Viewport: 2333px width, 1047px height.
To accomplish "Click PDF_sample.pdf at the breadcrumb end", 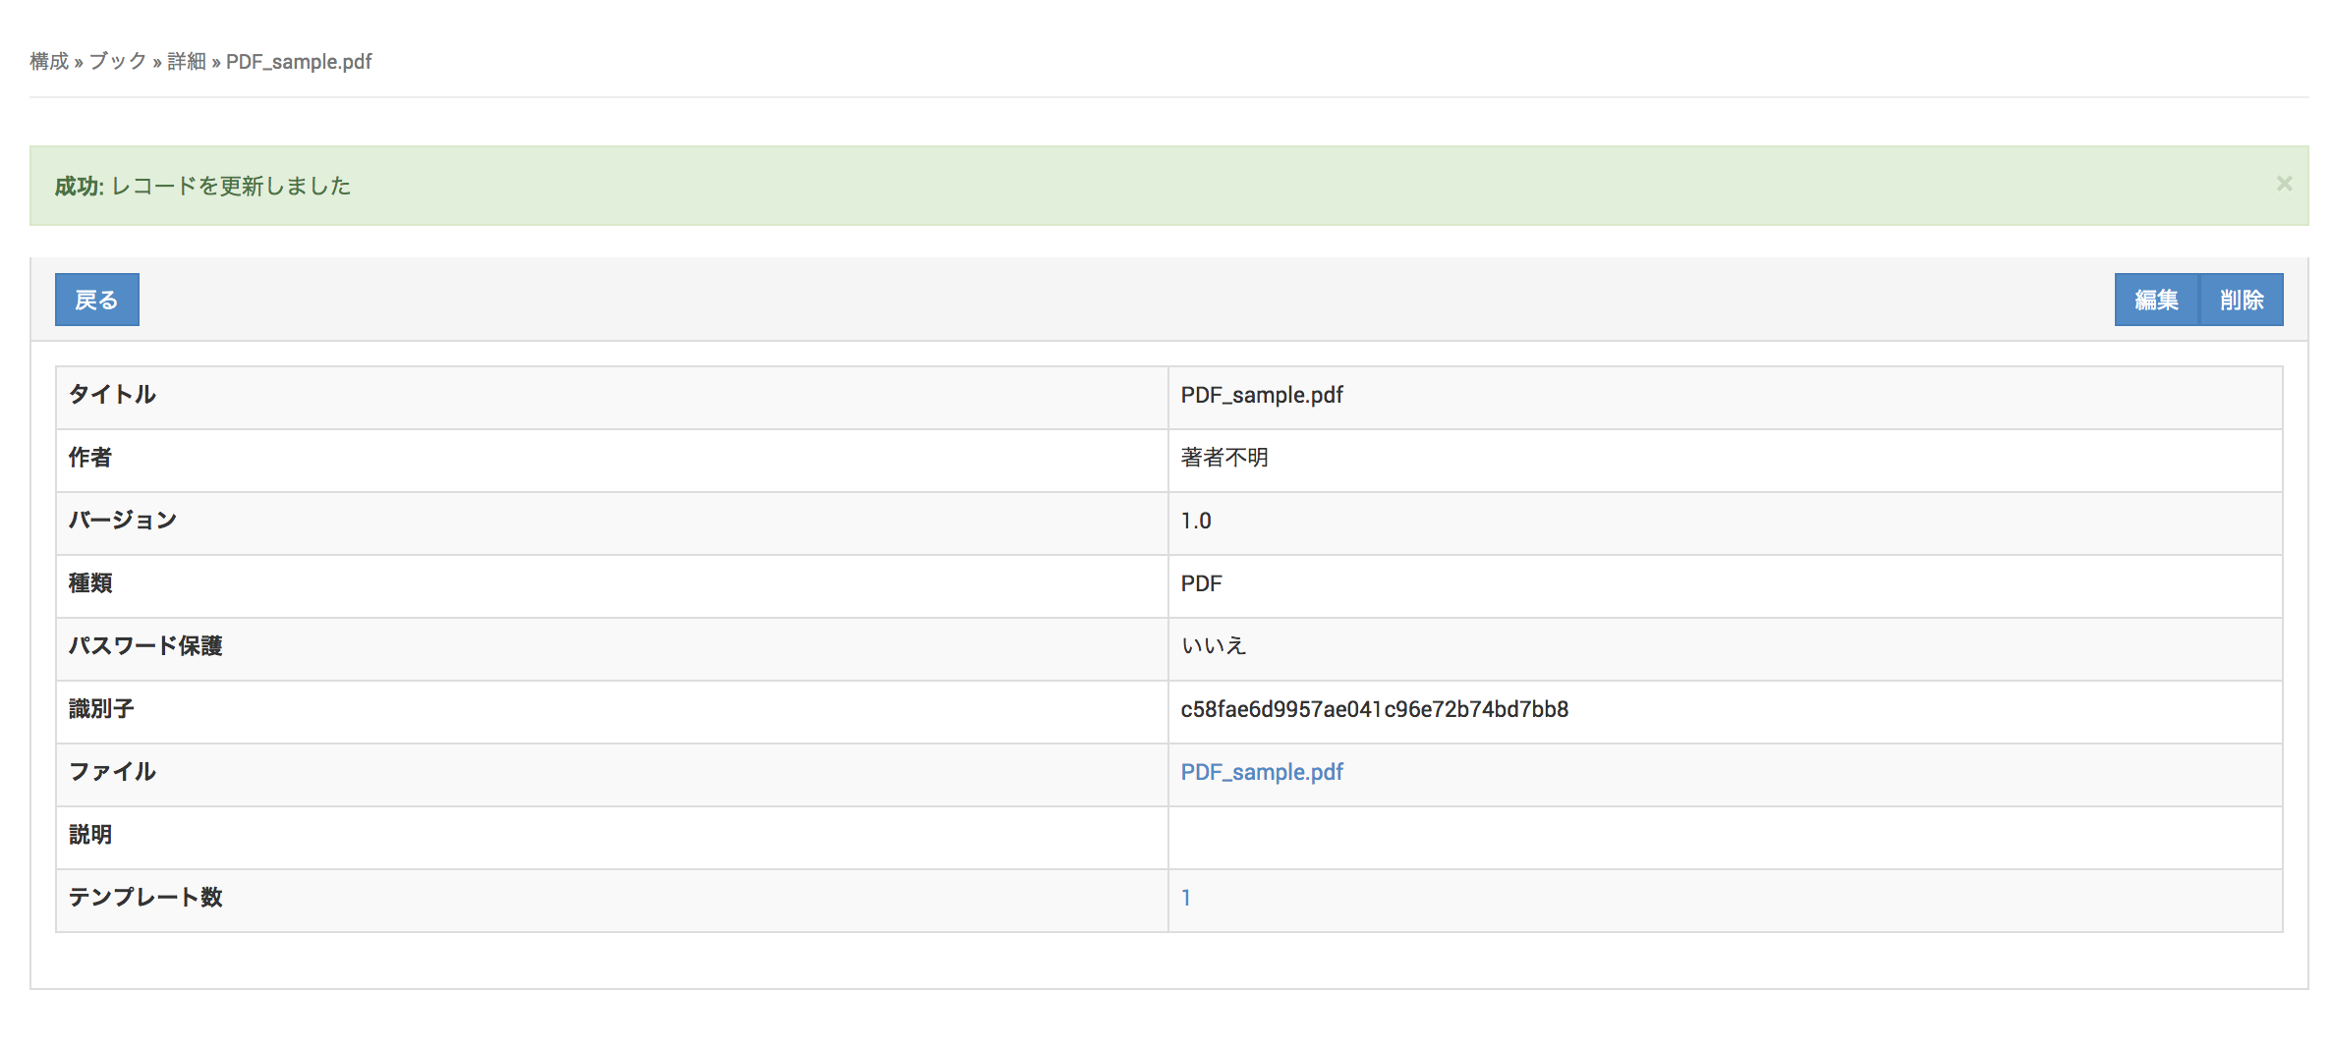I will [299, 61].
